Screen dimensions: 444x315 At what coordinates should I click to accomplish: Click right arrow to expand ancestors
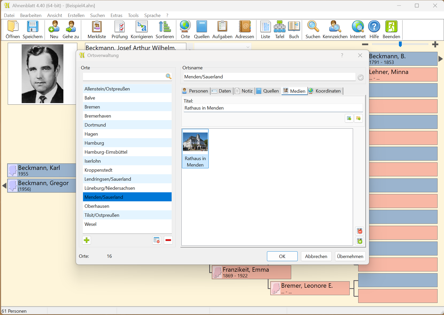pos(440,59)
